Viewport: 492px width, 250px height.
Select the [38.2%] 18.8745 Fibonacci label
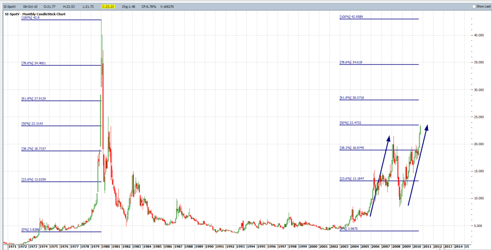(x=352, y=148)
